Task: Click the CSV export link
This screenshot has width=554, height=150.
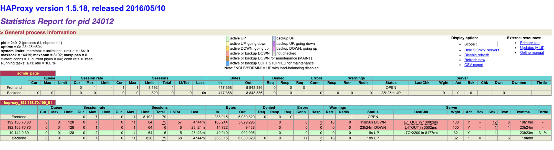Action: click(x=474, y=65)
